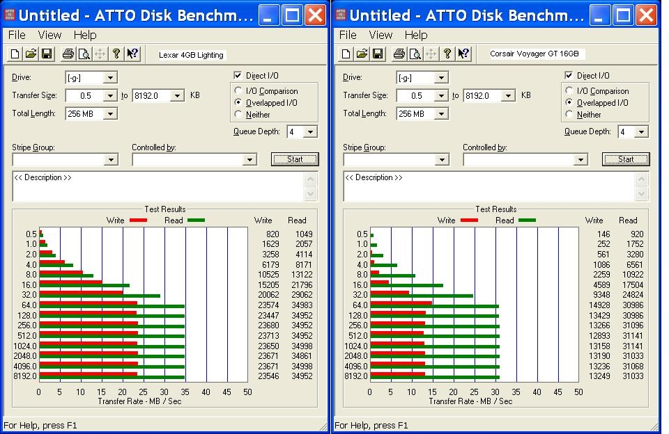Open Help menu in Corsair window
The height and width of the screenshot is (434, 669).
click(416, 35)
